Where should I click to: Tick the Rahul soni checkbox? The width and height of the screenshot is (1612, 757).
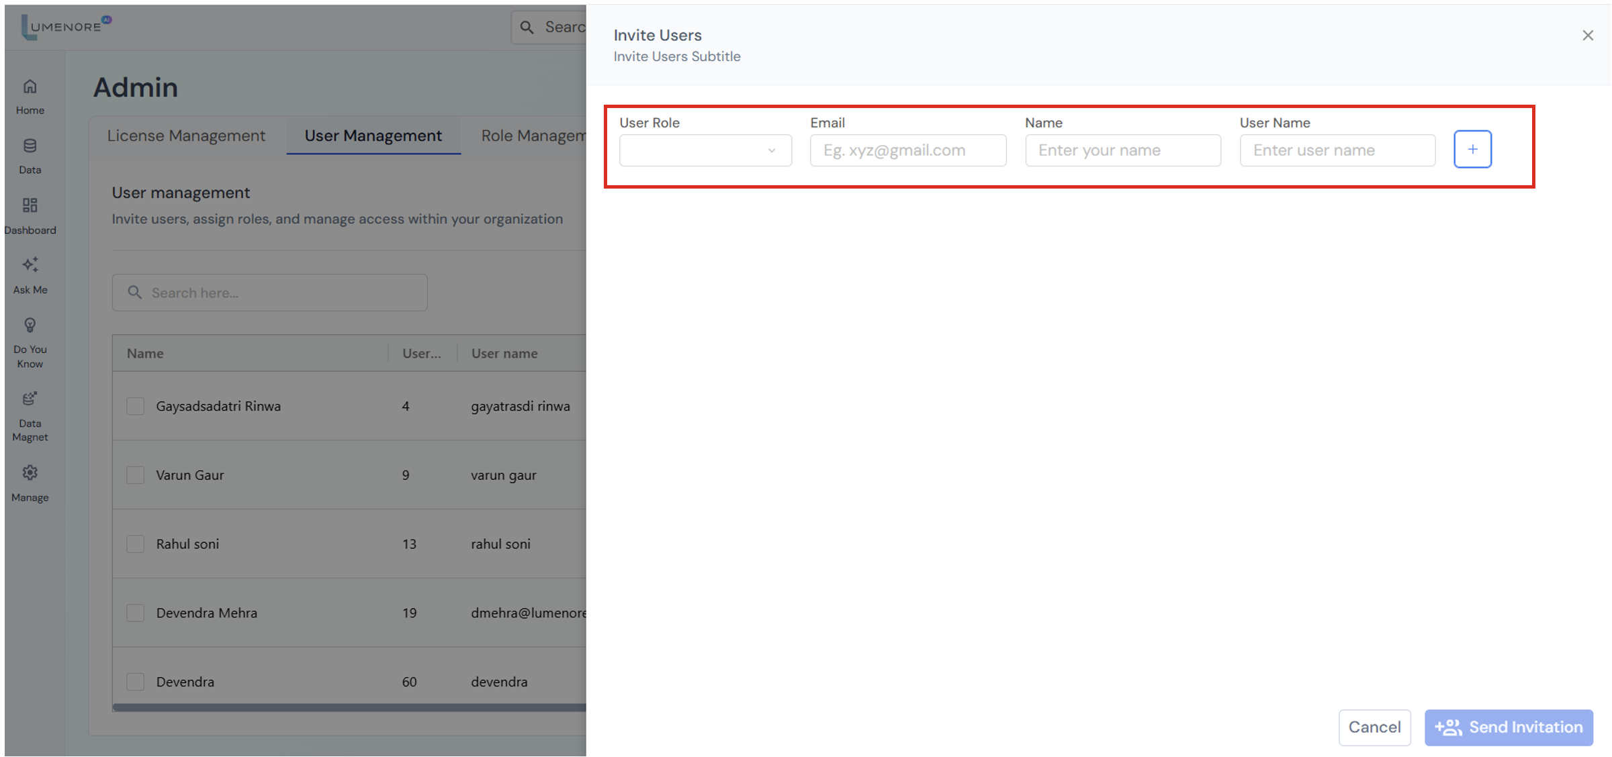coord(136,544)
